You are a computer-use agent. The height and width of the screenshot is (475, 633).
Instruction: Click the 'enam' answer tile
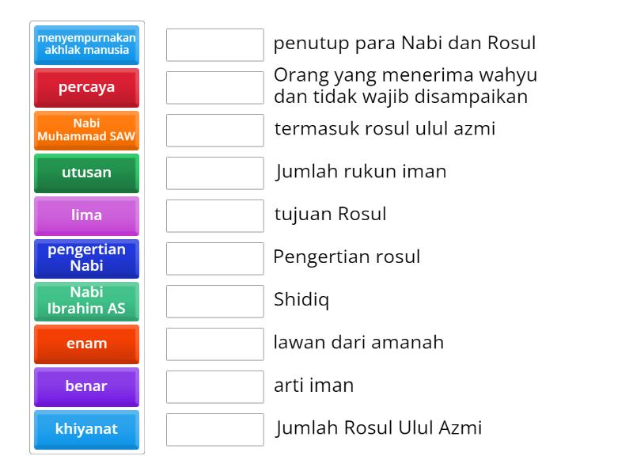tap(86, 344)
